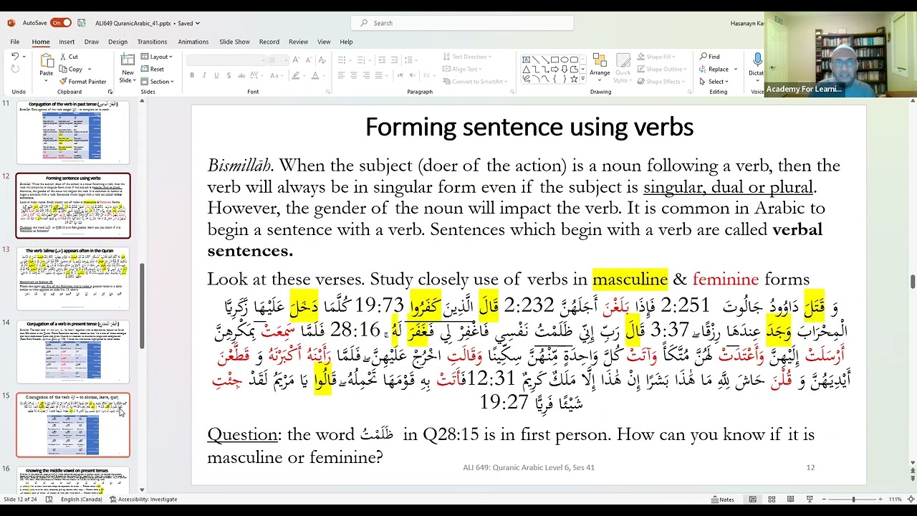Screen dimensions: 917x516
Task: Click Find in Editing group
Action: 709,57
